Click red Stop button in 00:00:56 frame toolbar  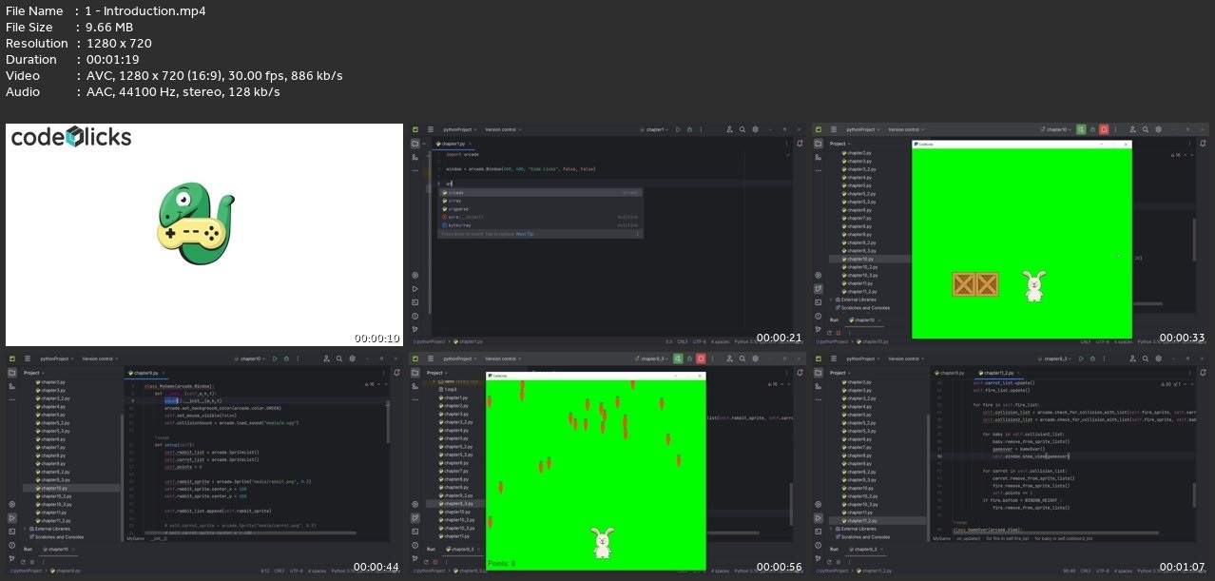(701, 358)
